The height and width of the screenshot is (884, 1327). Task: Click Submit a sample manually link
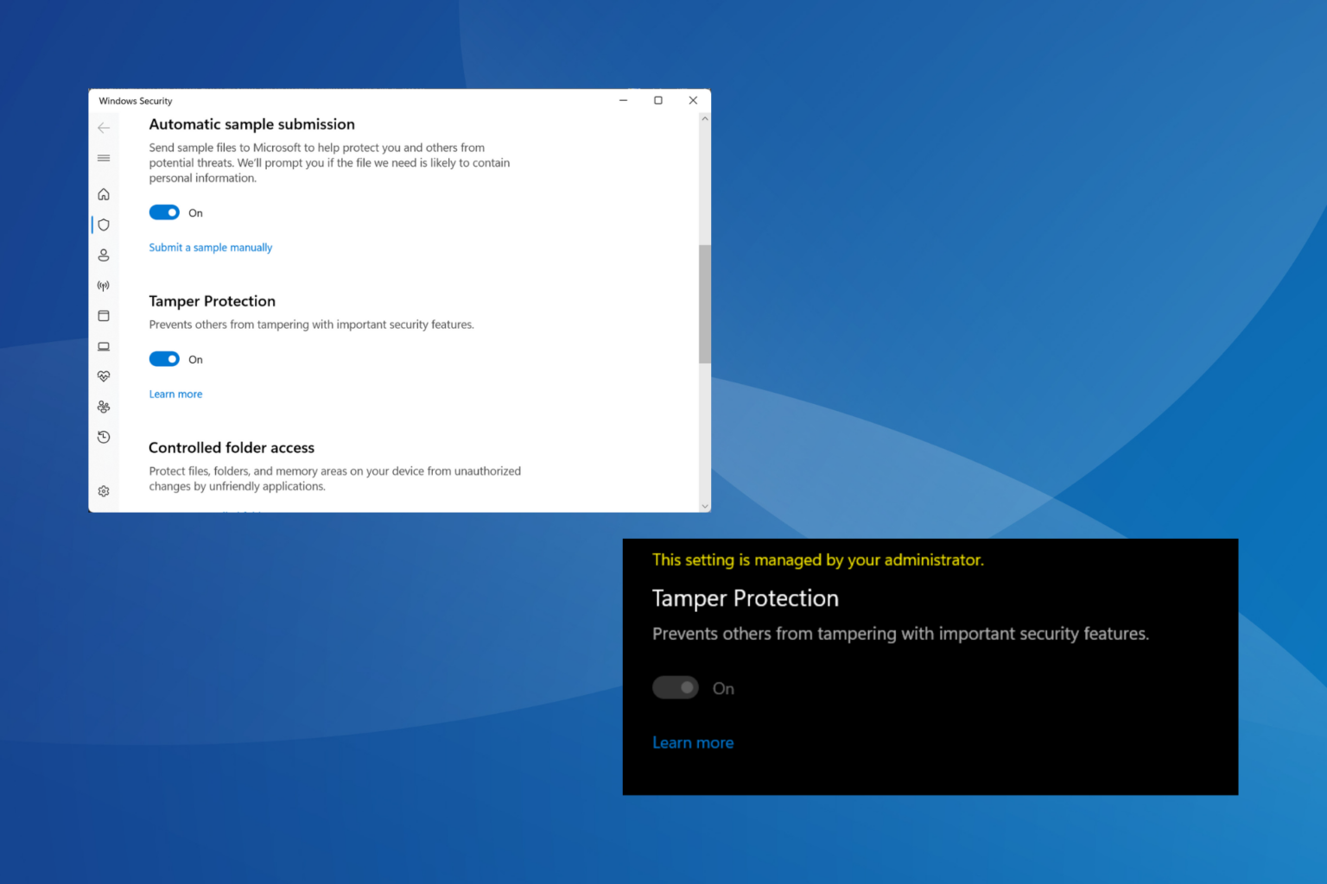(x=210, y=248)
